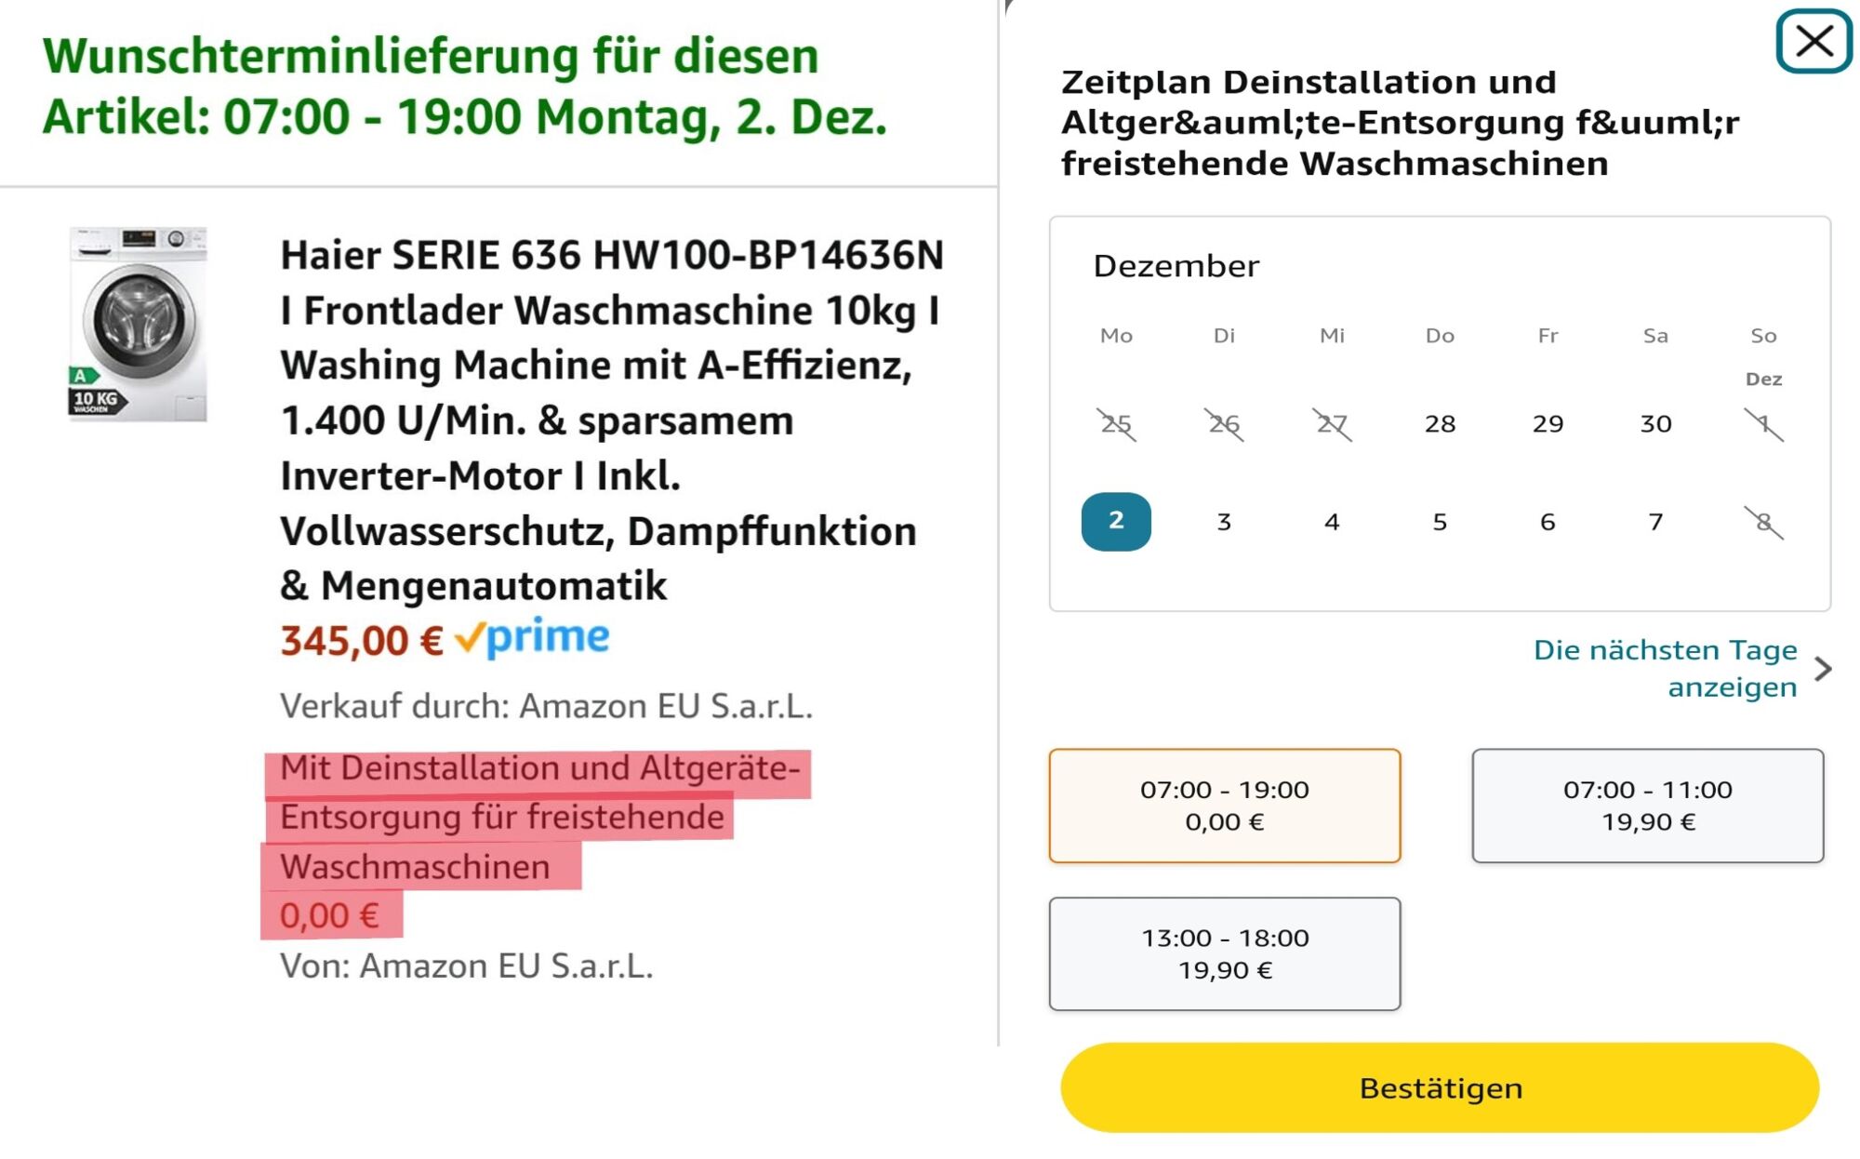Viewport: 1860px width, 1159px height.
Task: Select the 07:00 - 19:00 free time slot
Action: pos(1224,806)
